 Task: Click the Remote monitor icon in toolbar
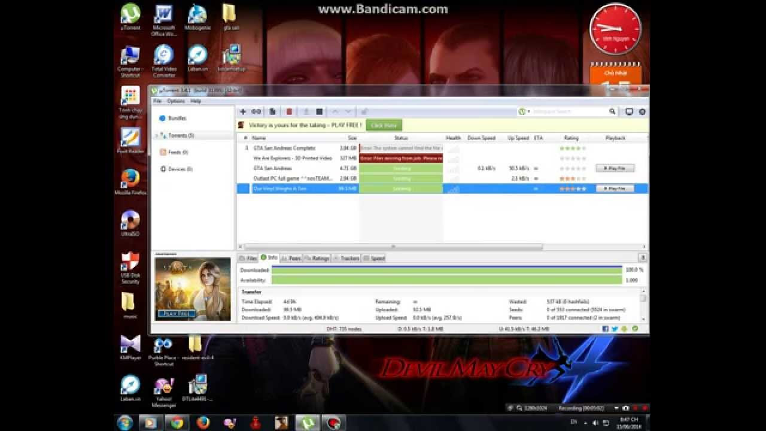coord(629,111)
